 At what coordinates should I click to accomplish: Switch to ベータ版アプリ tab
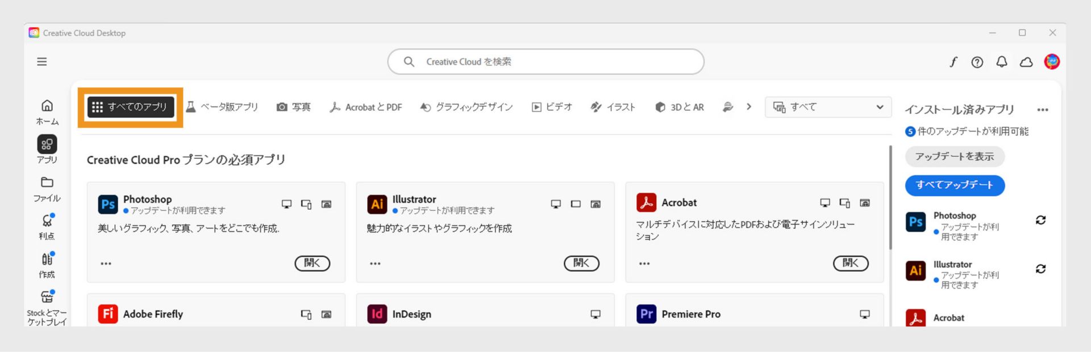pos(222,107)
